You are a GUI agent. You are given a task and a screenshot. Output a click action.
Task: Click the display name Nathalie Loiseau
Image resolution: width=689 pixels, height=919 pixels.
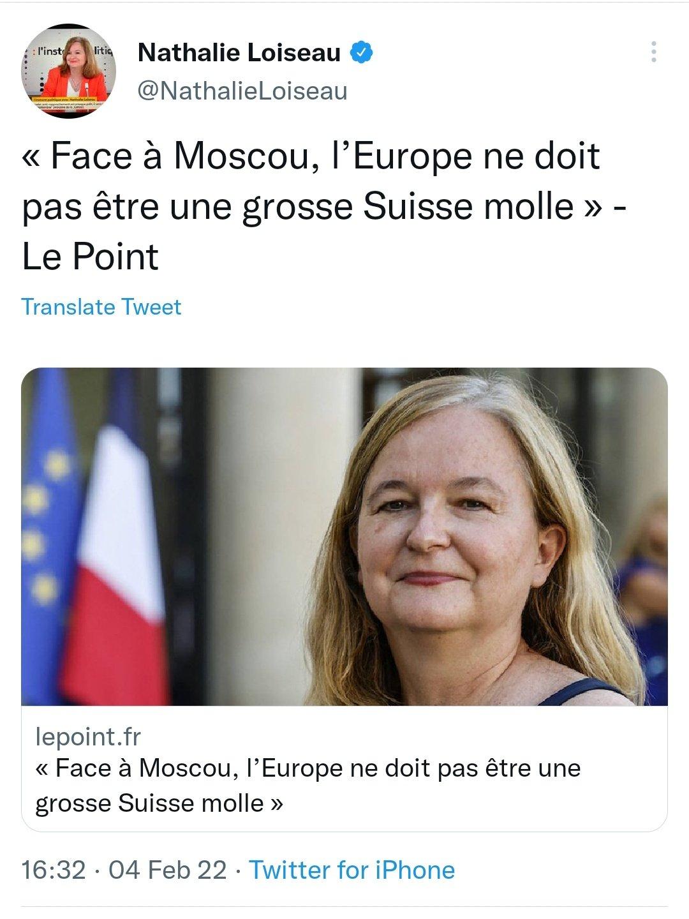pyautogui.click(x=239, y=52)
